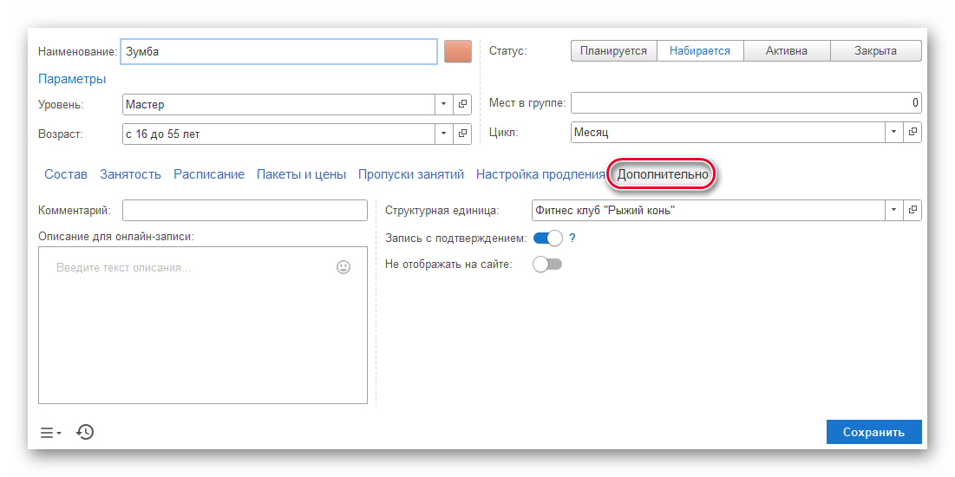Image resolution: width=955 pixels, height=477 pixels.
Task: Click the Мест в группе number field
Action: (x=746, y=103)
